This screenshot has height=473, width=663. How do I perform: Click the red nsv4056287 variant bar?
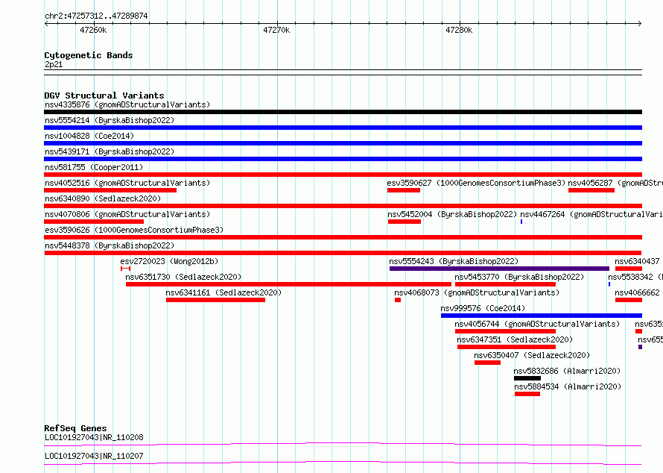click(x=591, y=190)
